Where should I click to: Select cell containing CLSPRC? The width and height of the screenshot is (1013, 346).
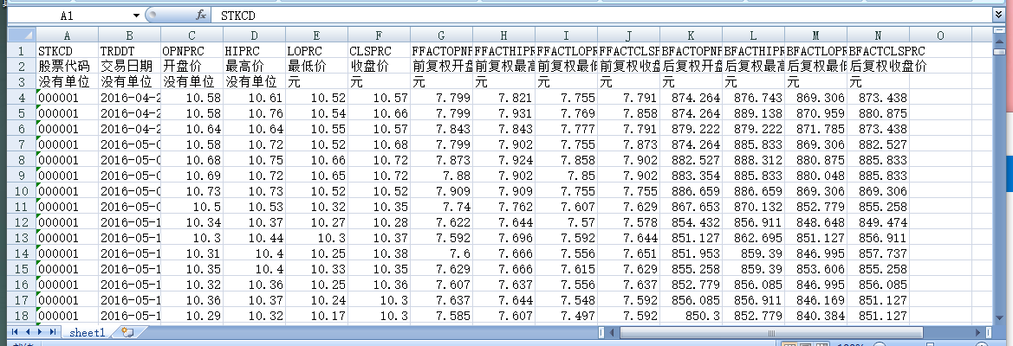click(380, 51)
